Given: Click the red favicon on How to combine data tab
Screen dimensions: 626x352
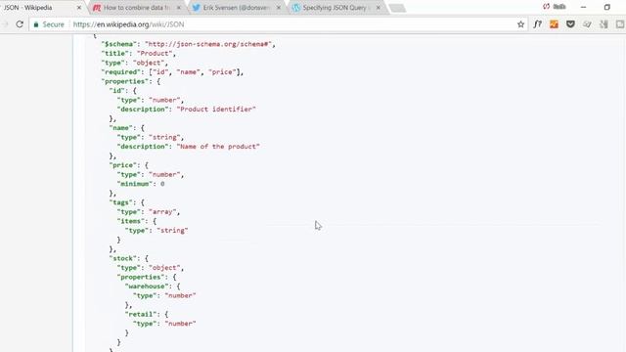Looking at the screenshot, I should 97,8.
